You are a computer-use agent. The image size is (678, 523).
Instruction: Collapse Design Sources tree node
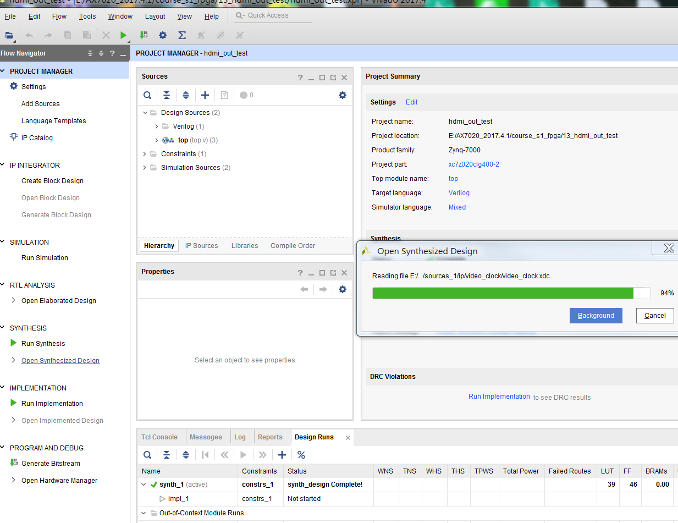pos(145,112)
